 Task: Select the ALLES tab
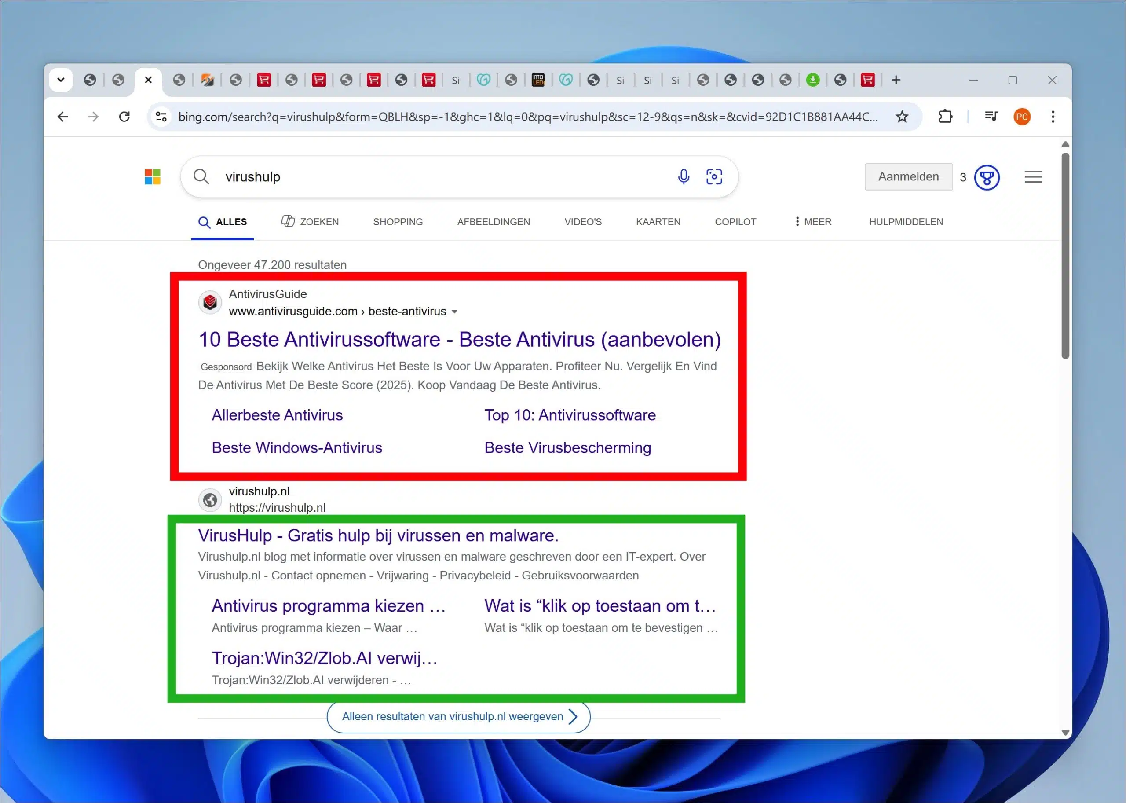point(223,222)
